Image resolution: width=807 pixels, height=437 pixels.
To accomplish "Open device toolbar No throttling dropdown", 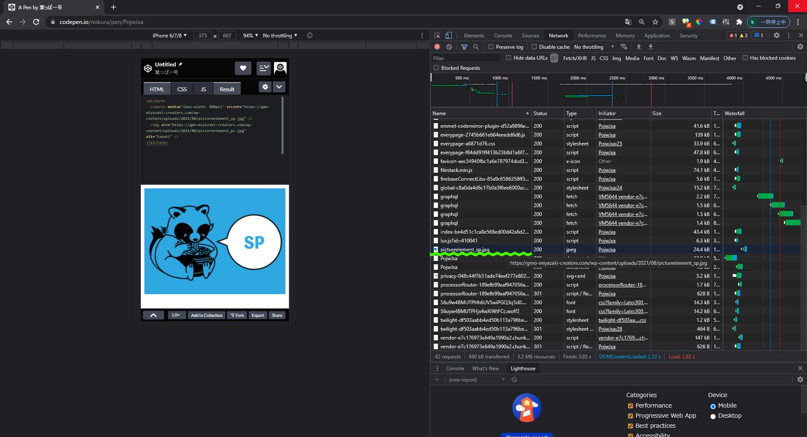I will (x=280, y=36).
